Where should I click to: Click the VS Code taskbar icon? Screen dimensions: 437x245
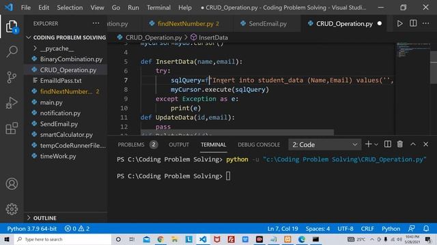pyautogui.click(x=203, y=240)
